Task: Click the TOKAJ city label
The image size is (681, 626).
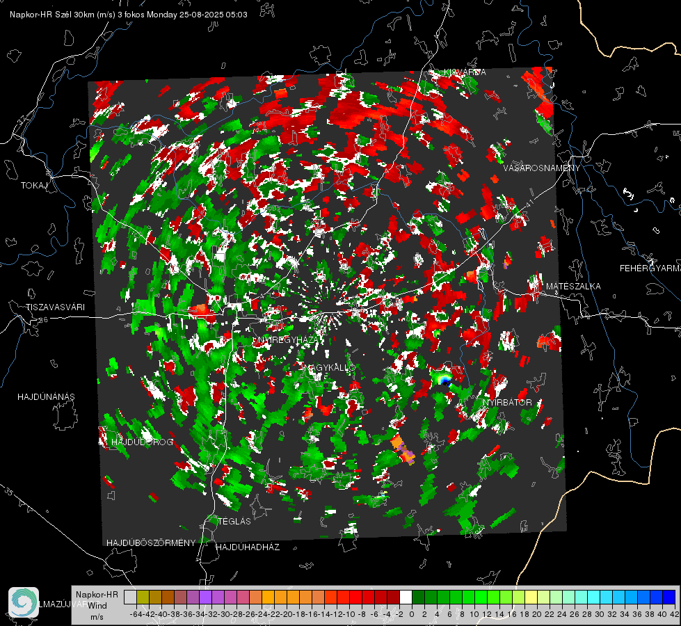Action: pos(34,186)
